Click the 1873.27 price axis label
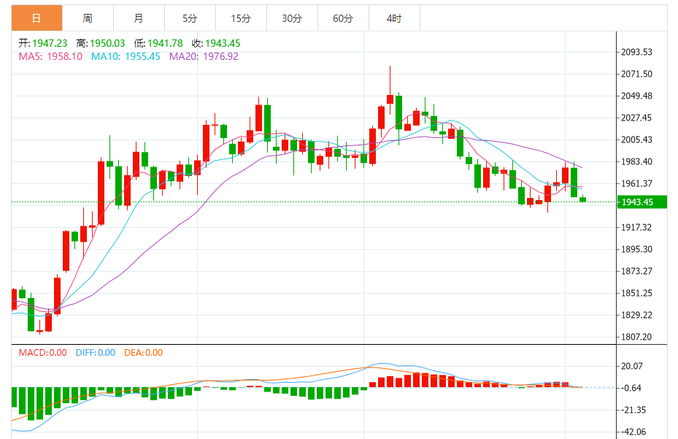Image resolution: width=678 pixels, height=439 pixels. 636,271
